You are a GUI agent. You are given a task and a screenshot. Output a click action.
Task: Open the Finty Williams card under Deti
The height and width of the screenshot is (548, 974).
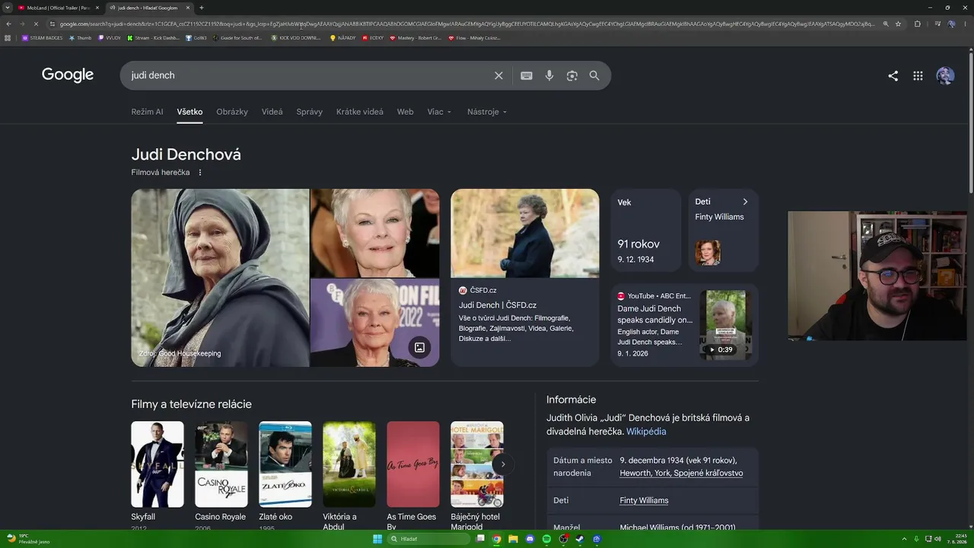pyautogui.click(x=724, y=231)
